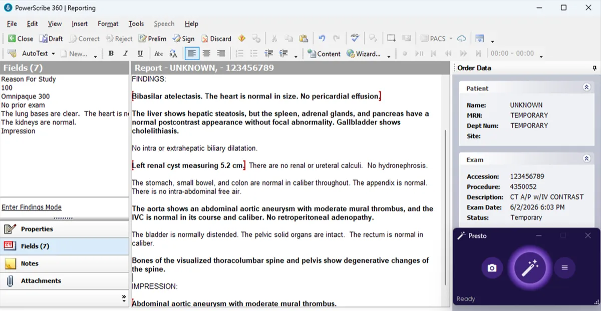
Task: Open the Format menu
Action: 108,24
